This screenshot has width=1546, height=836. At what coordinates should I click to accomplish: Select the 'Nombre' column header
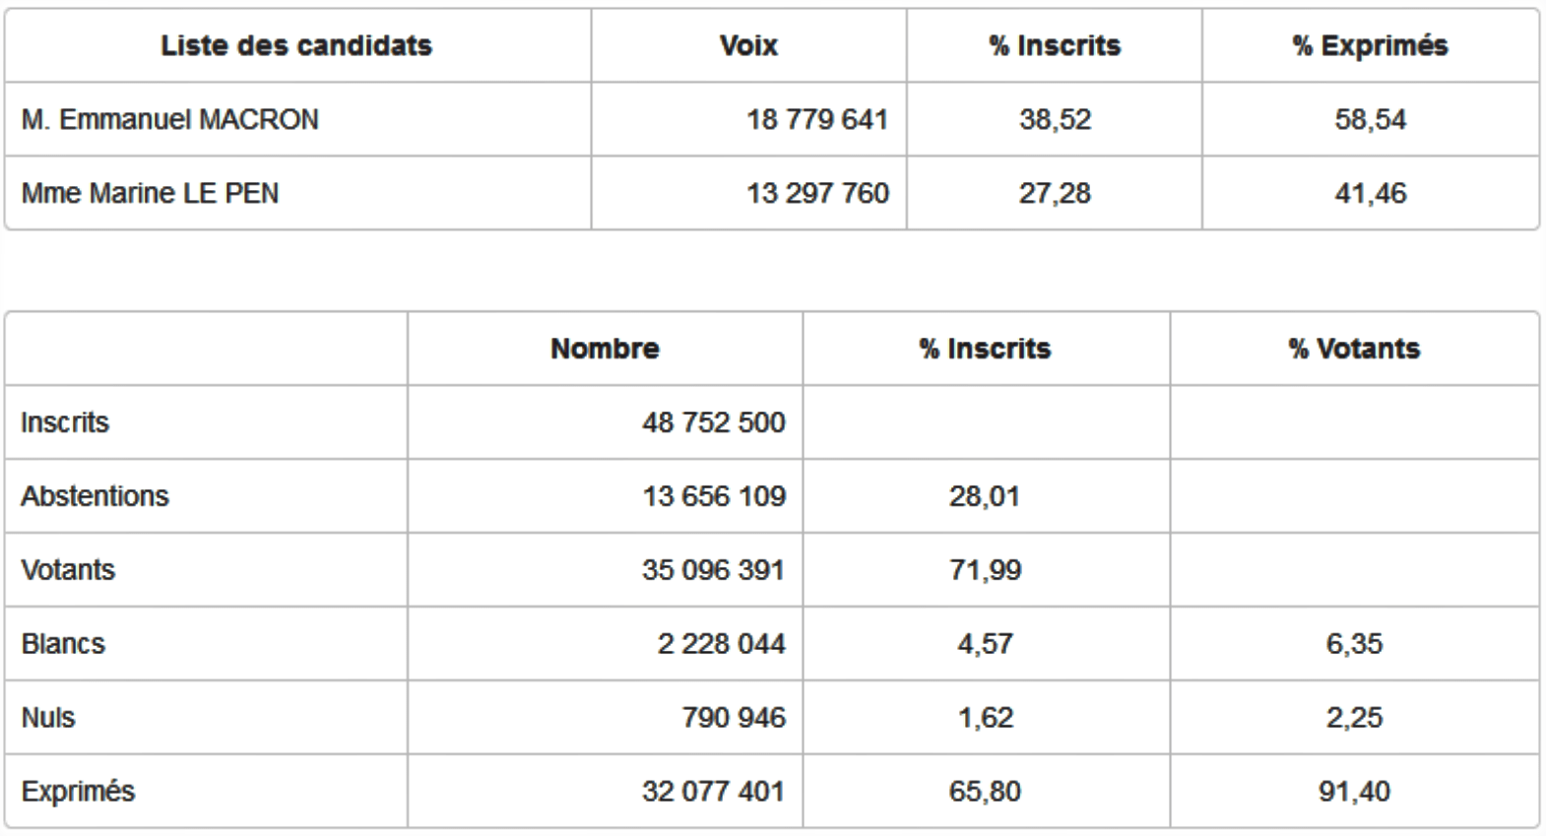click(605, 349)
